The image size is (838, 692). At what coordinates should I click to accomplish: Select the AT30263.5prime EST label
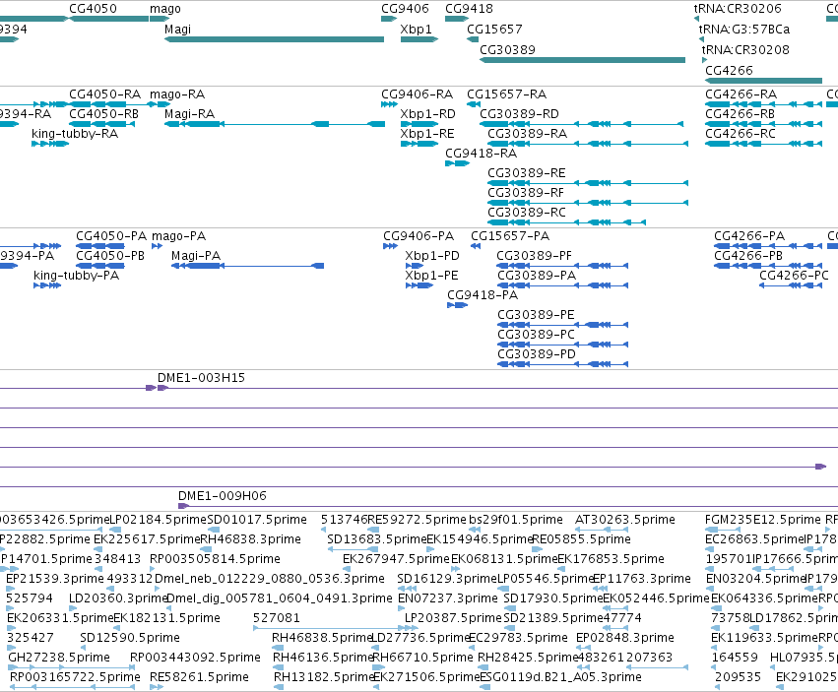[x=625, y=520]
